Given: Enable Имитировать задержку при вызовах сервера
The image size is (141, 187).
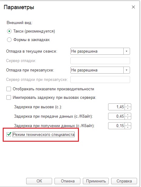Looking at the screenshot, I should pyautogui.click(x=9, y=98).
